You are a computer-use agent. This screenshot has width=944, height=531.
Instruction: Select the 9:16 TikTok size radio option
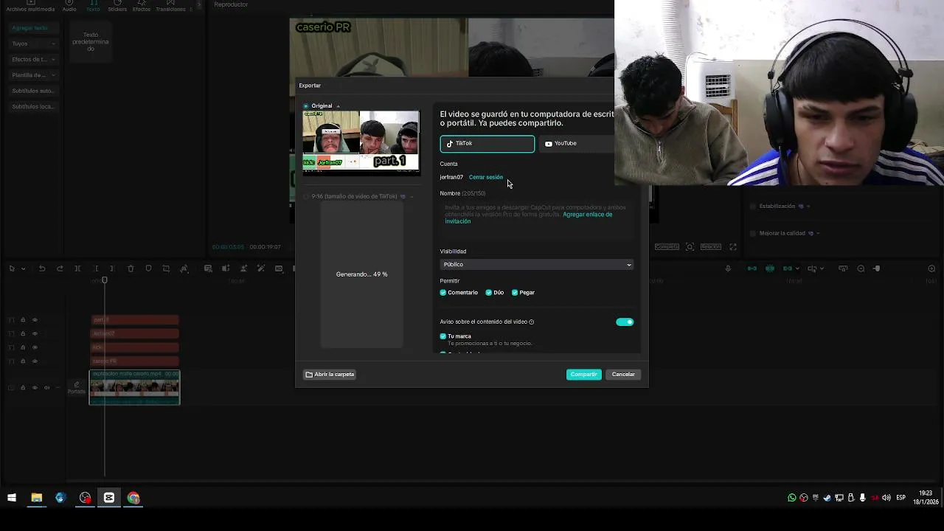click(306, 196)
